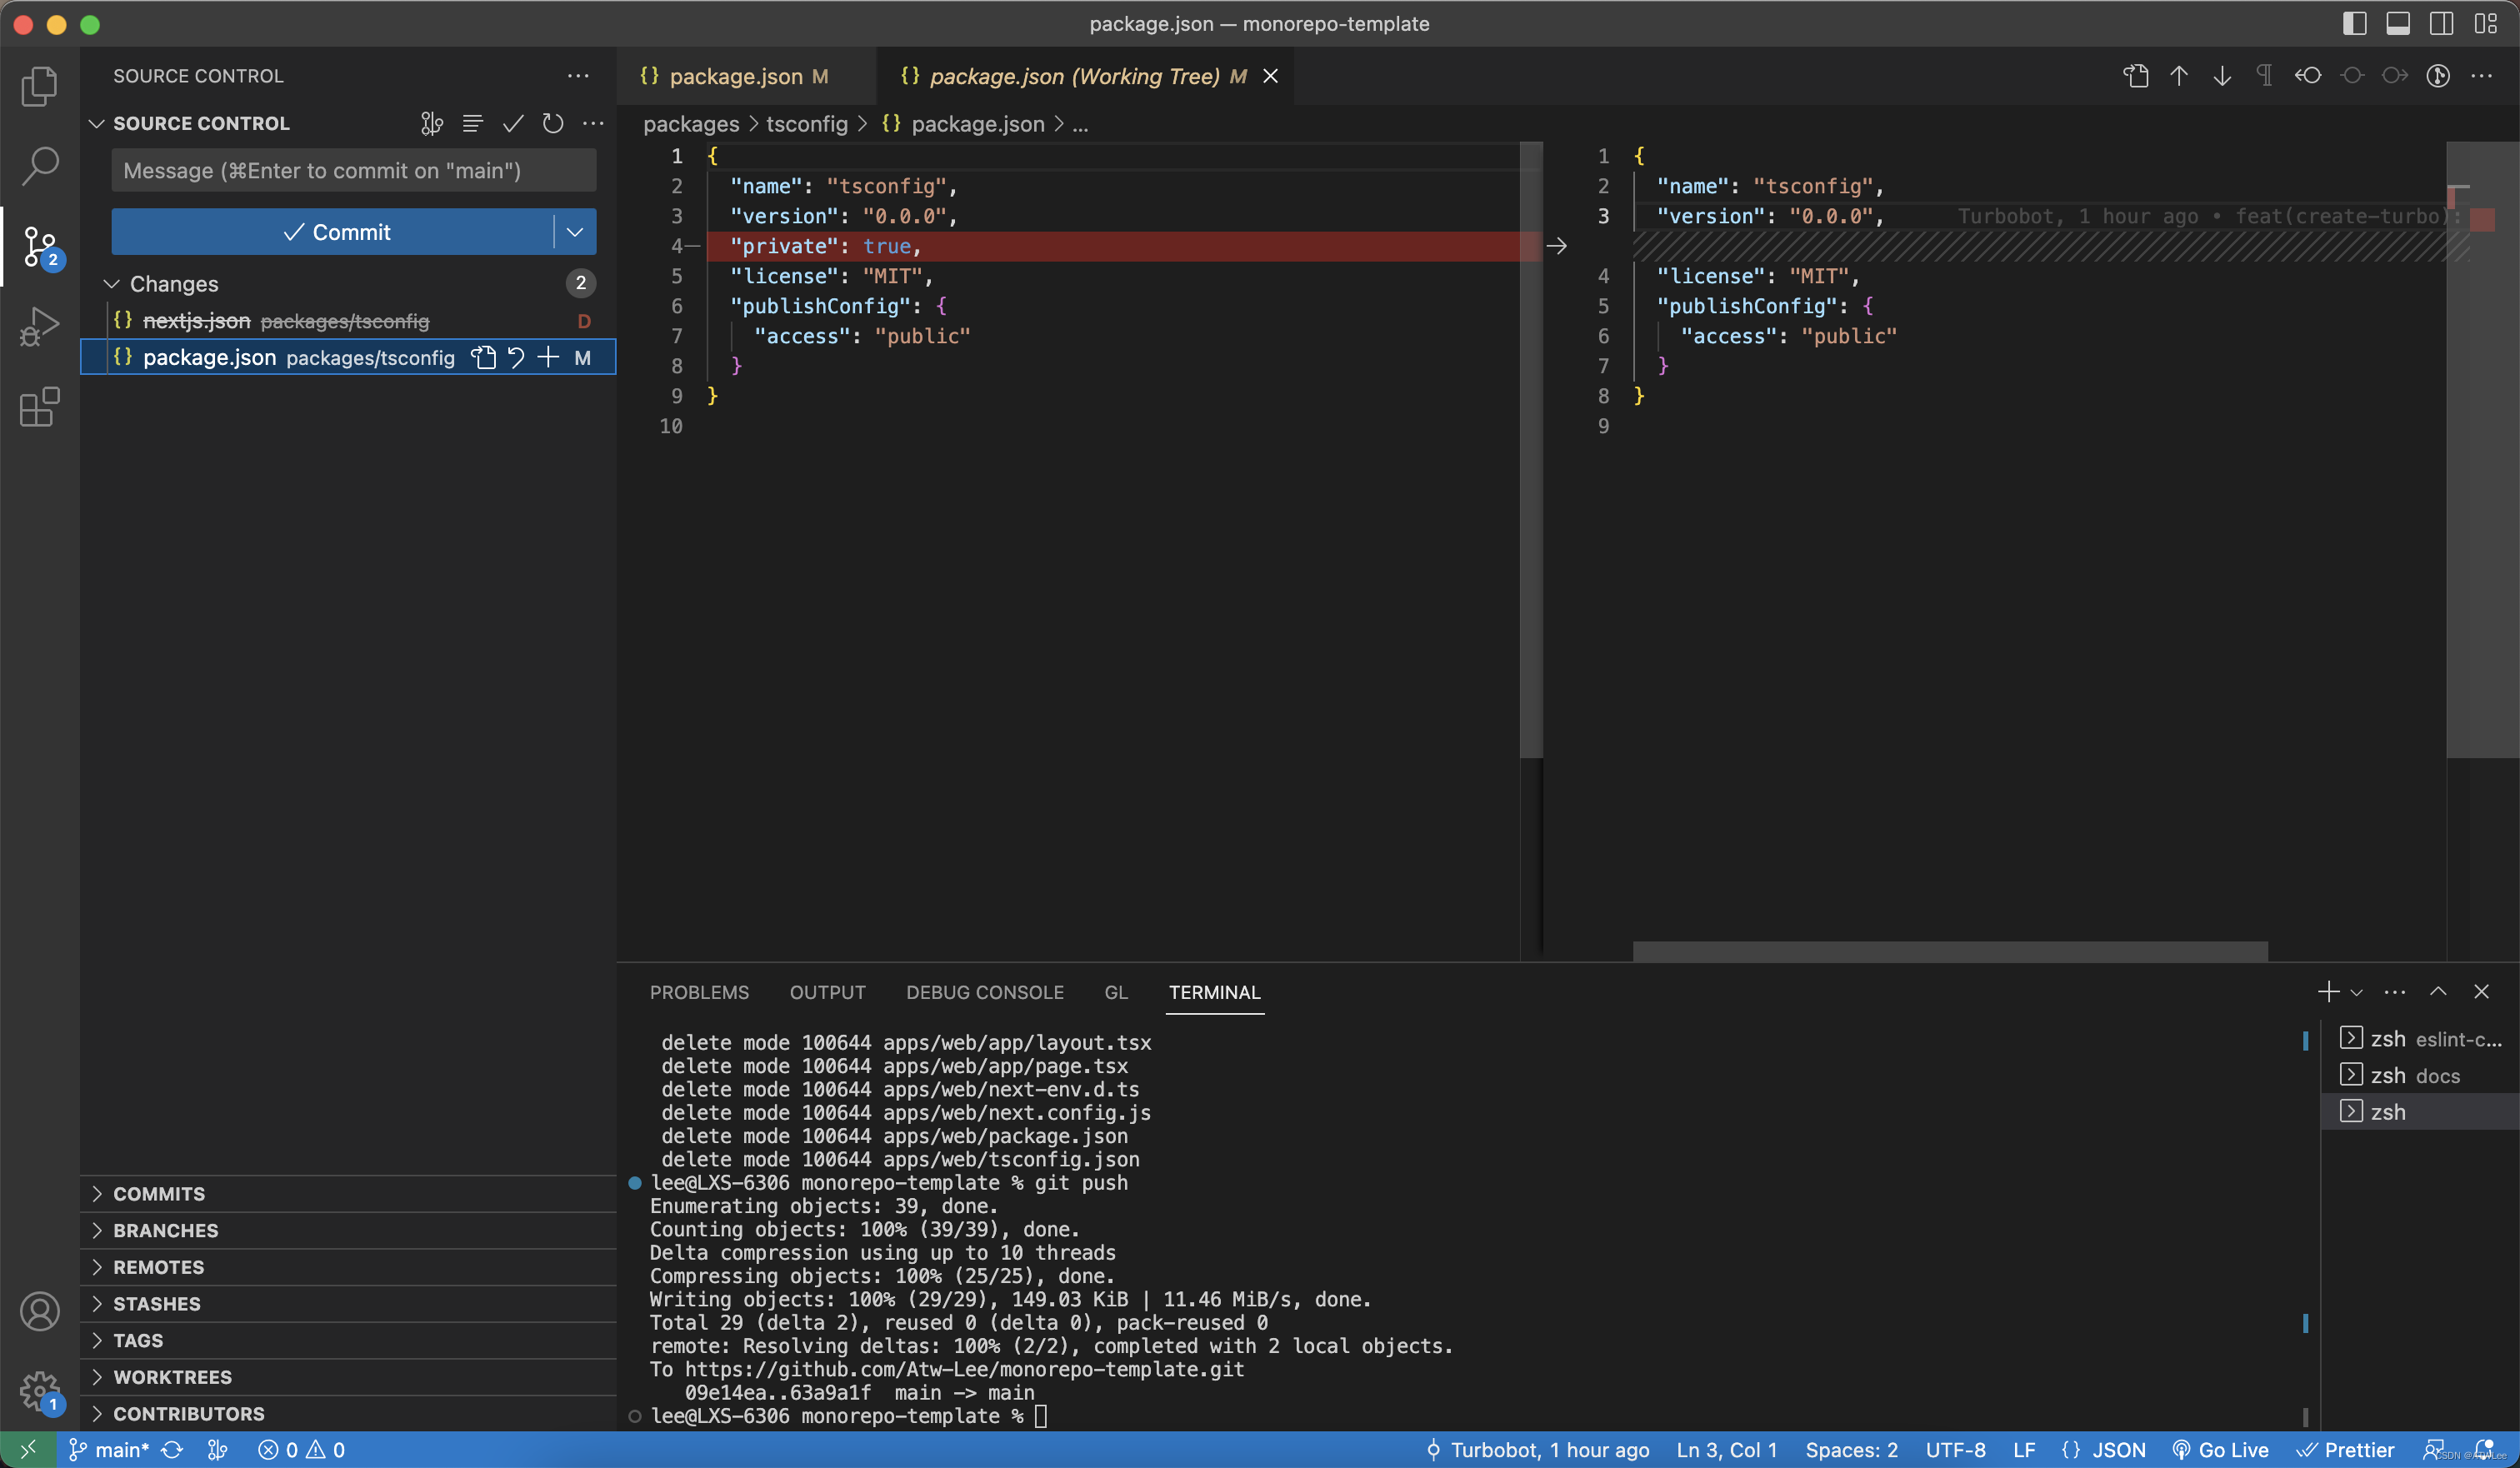Open Run and Debug view
The image size is (2520, 1468).
click(x=39, y=326)
